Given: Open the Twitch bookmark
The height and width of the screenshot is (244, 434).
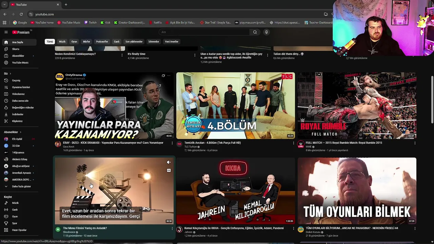Looking at the screenshot, I should pyautogui.click(x=91, y=23).
